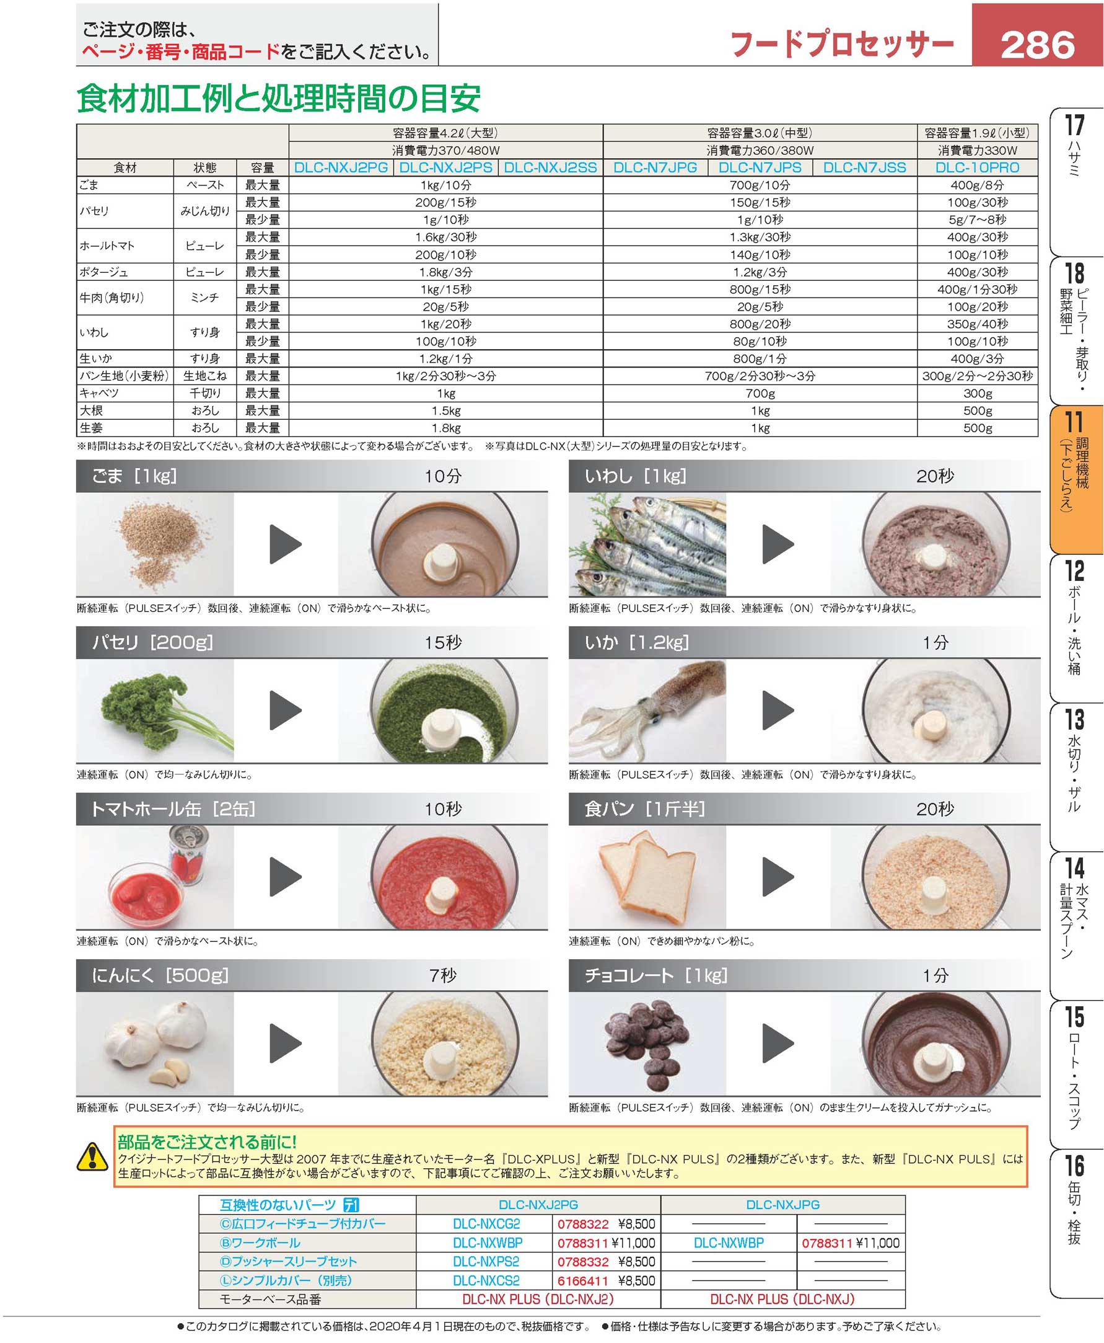Image resolution: width=1104 pixels, height=1343 pixels.
Task: Click the arrow icon in the 食パン section
Action: [778, 877]
